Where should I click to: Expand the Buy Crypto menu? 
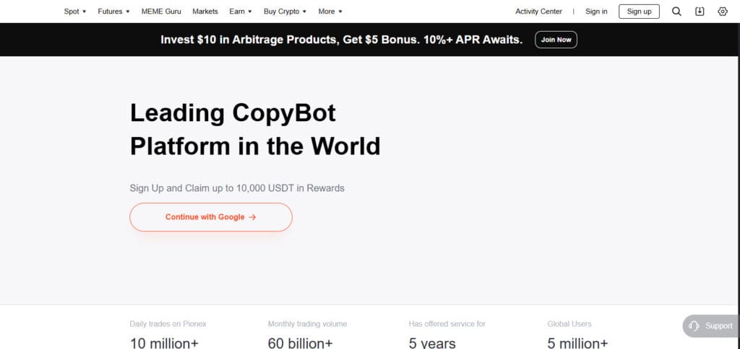(x=285, y=12)
